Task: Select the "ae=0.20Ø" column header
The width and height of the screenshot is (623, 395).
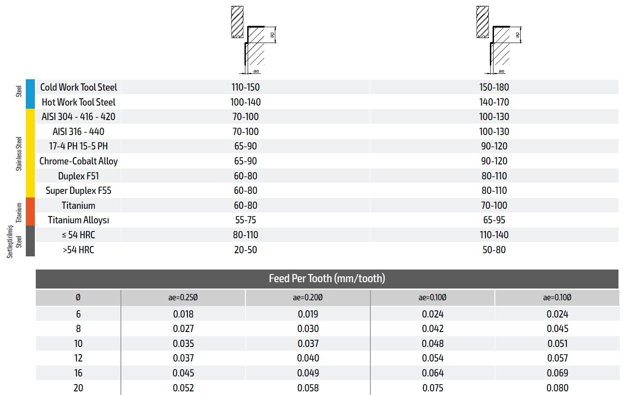Action: coord(308,298)
